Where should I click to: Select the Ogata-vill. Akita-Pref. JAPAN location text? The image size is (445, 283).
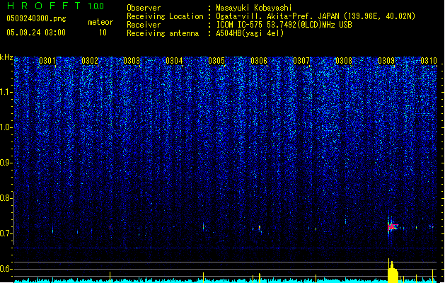click(316, 16)
